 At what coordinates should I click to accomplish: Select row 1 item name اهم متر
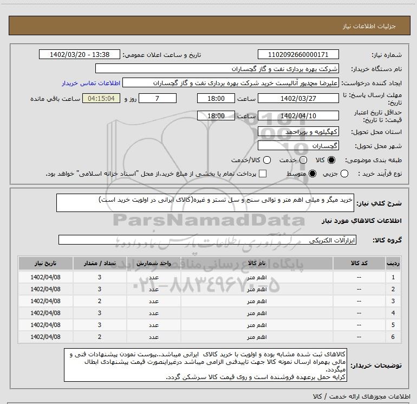click(x=257, y=278)
